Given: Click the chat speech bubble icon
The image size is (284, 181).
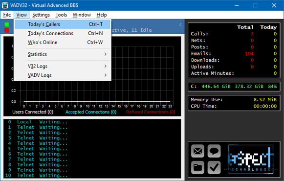Looking at the screenshot, I should pyautogui.click(x=214, y=151).
